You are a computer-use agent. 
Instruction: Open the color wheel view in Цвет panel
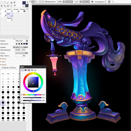coord(23,70)
